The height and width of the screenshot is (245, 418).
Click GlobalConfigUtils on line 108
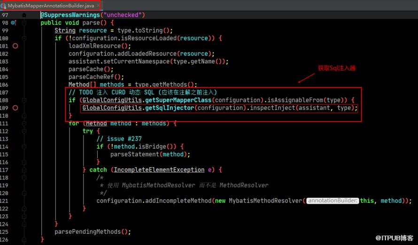pos(112,100)
